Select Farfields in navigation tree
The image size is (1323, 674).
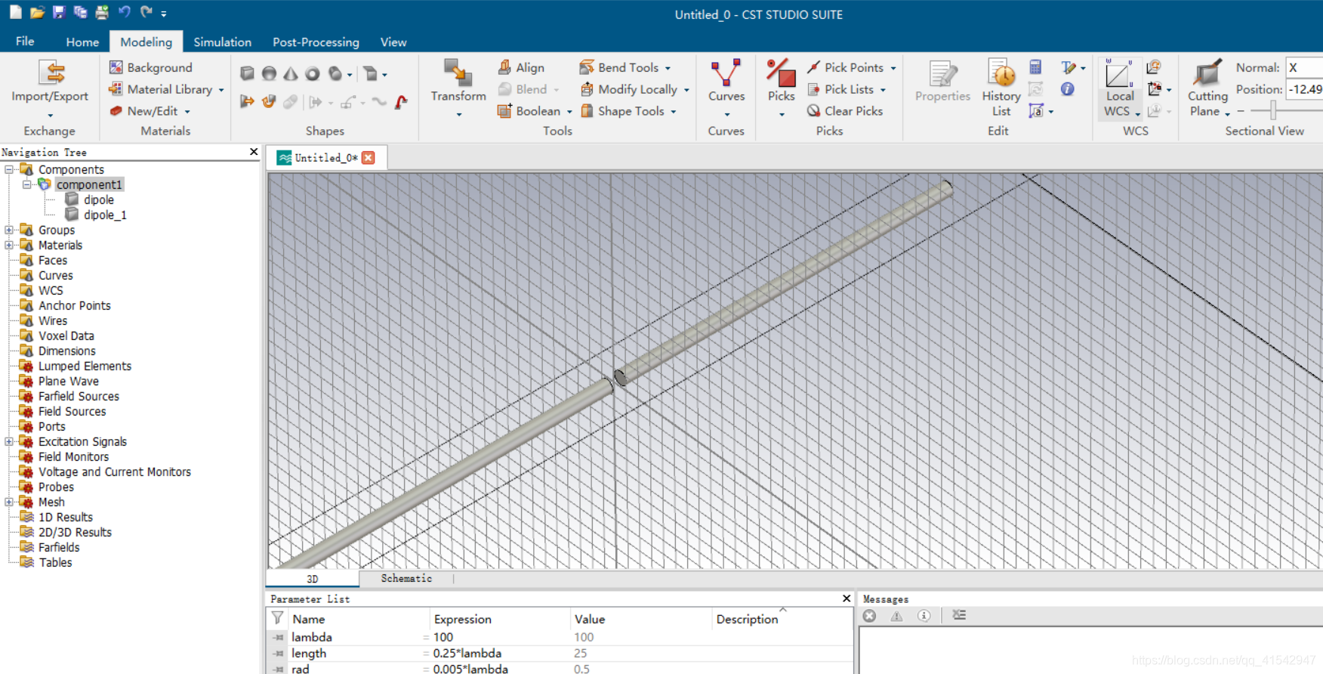point(59,547)
